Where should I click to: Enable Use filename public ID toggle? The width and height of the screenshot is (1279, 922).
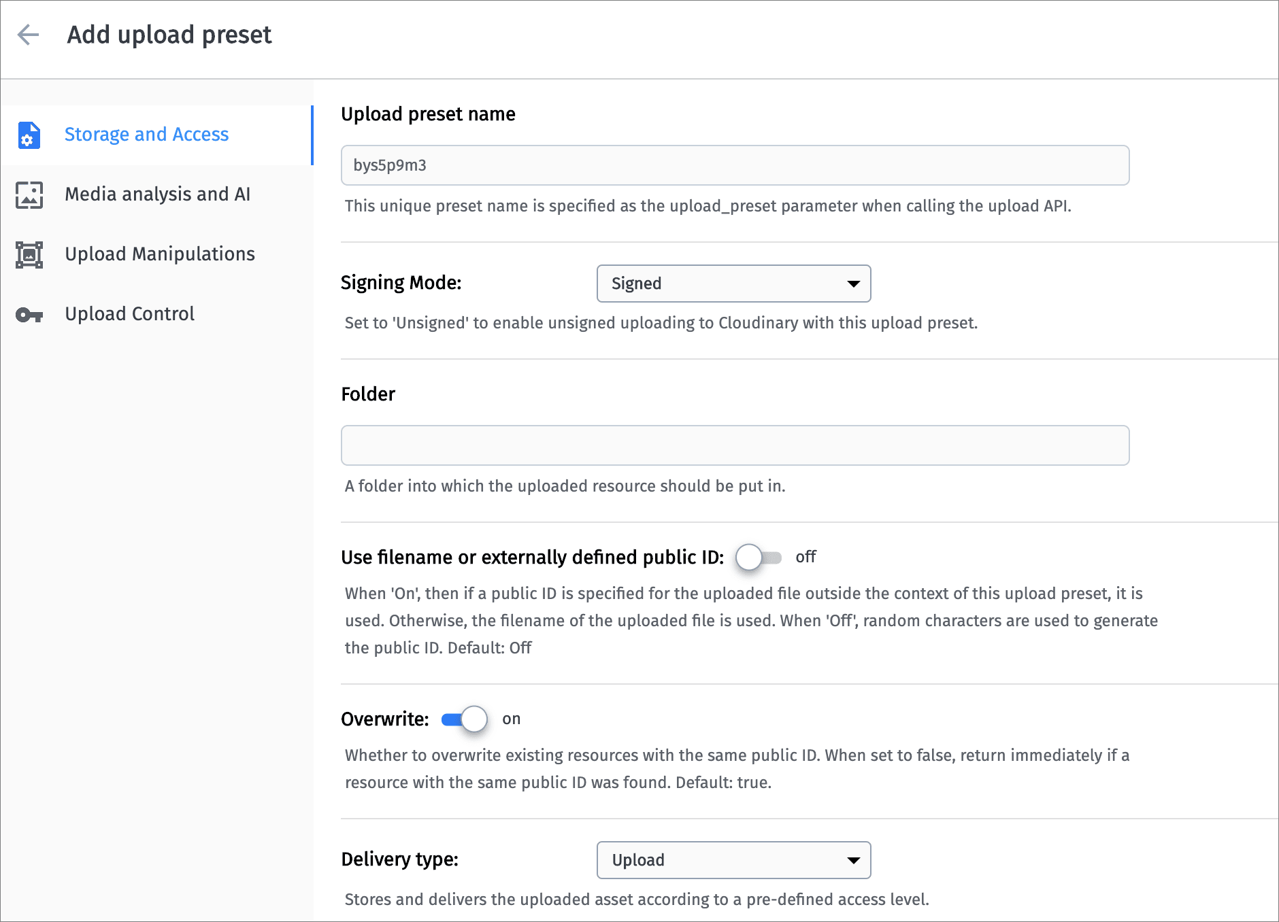tap(758, 558)
